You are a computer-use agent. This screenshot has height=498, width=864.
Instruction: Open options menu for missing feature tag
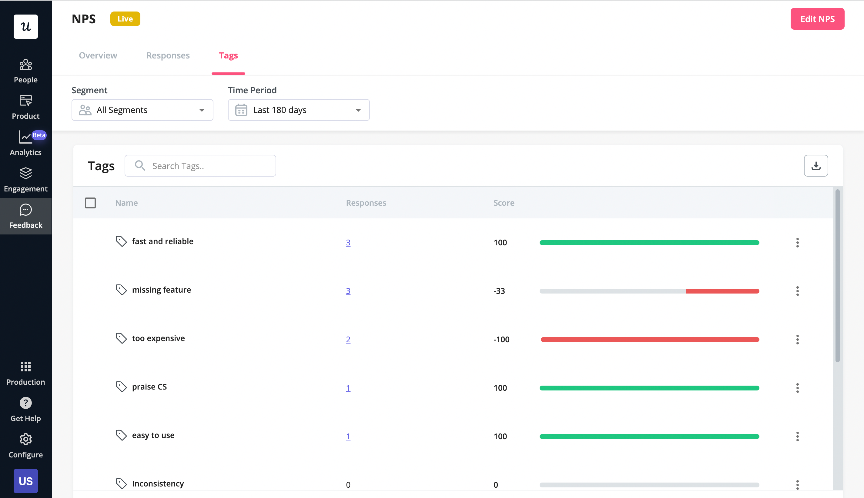point(797,291)
